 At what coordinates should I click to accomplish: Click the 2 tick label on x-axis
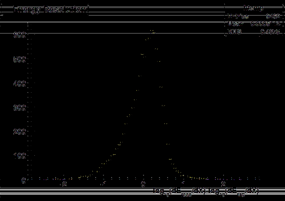tap(223, 184)
